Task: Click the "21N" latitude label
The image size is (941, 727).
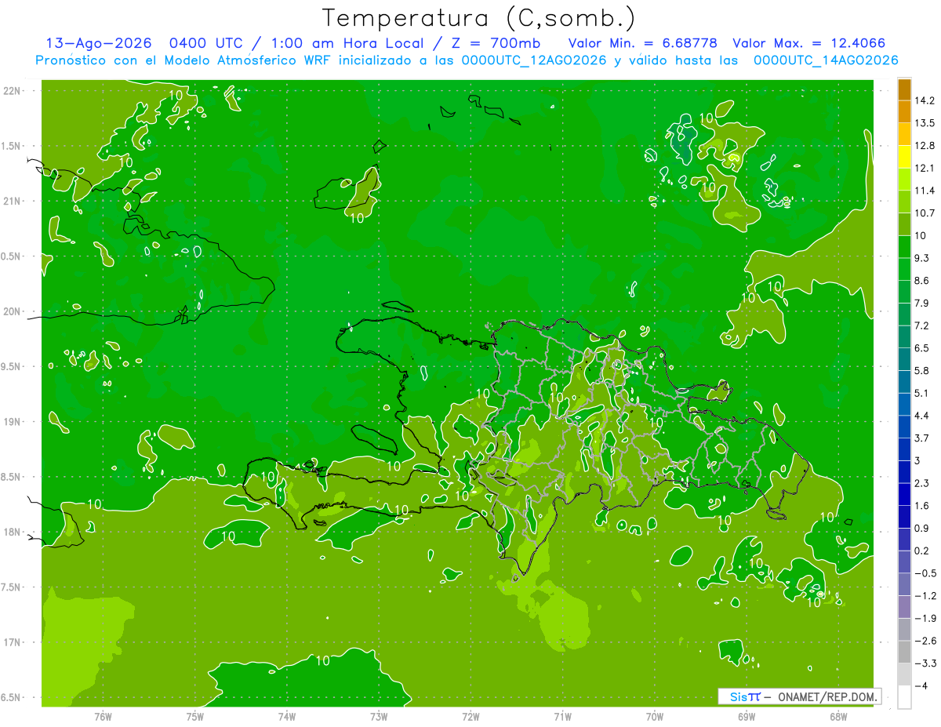Action: pos(13,202)
